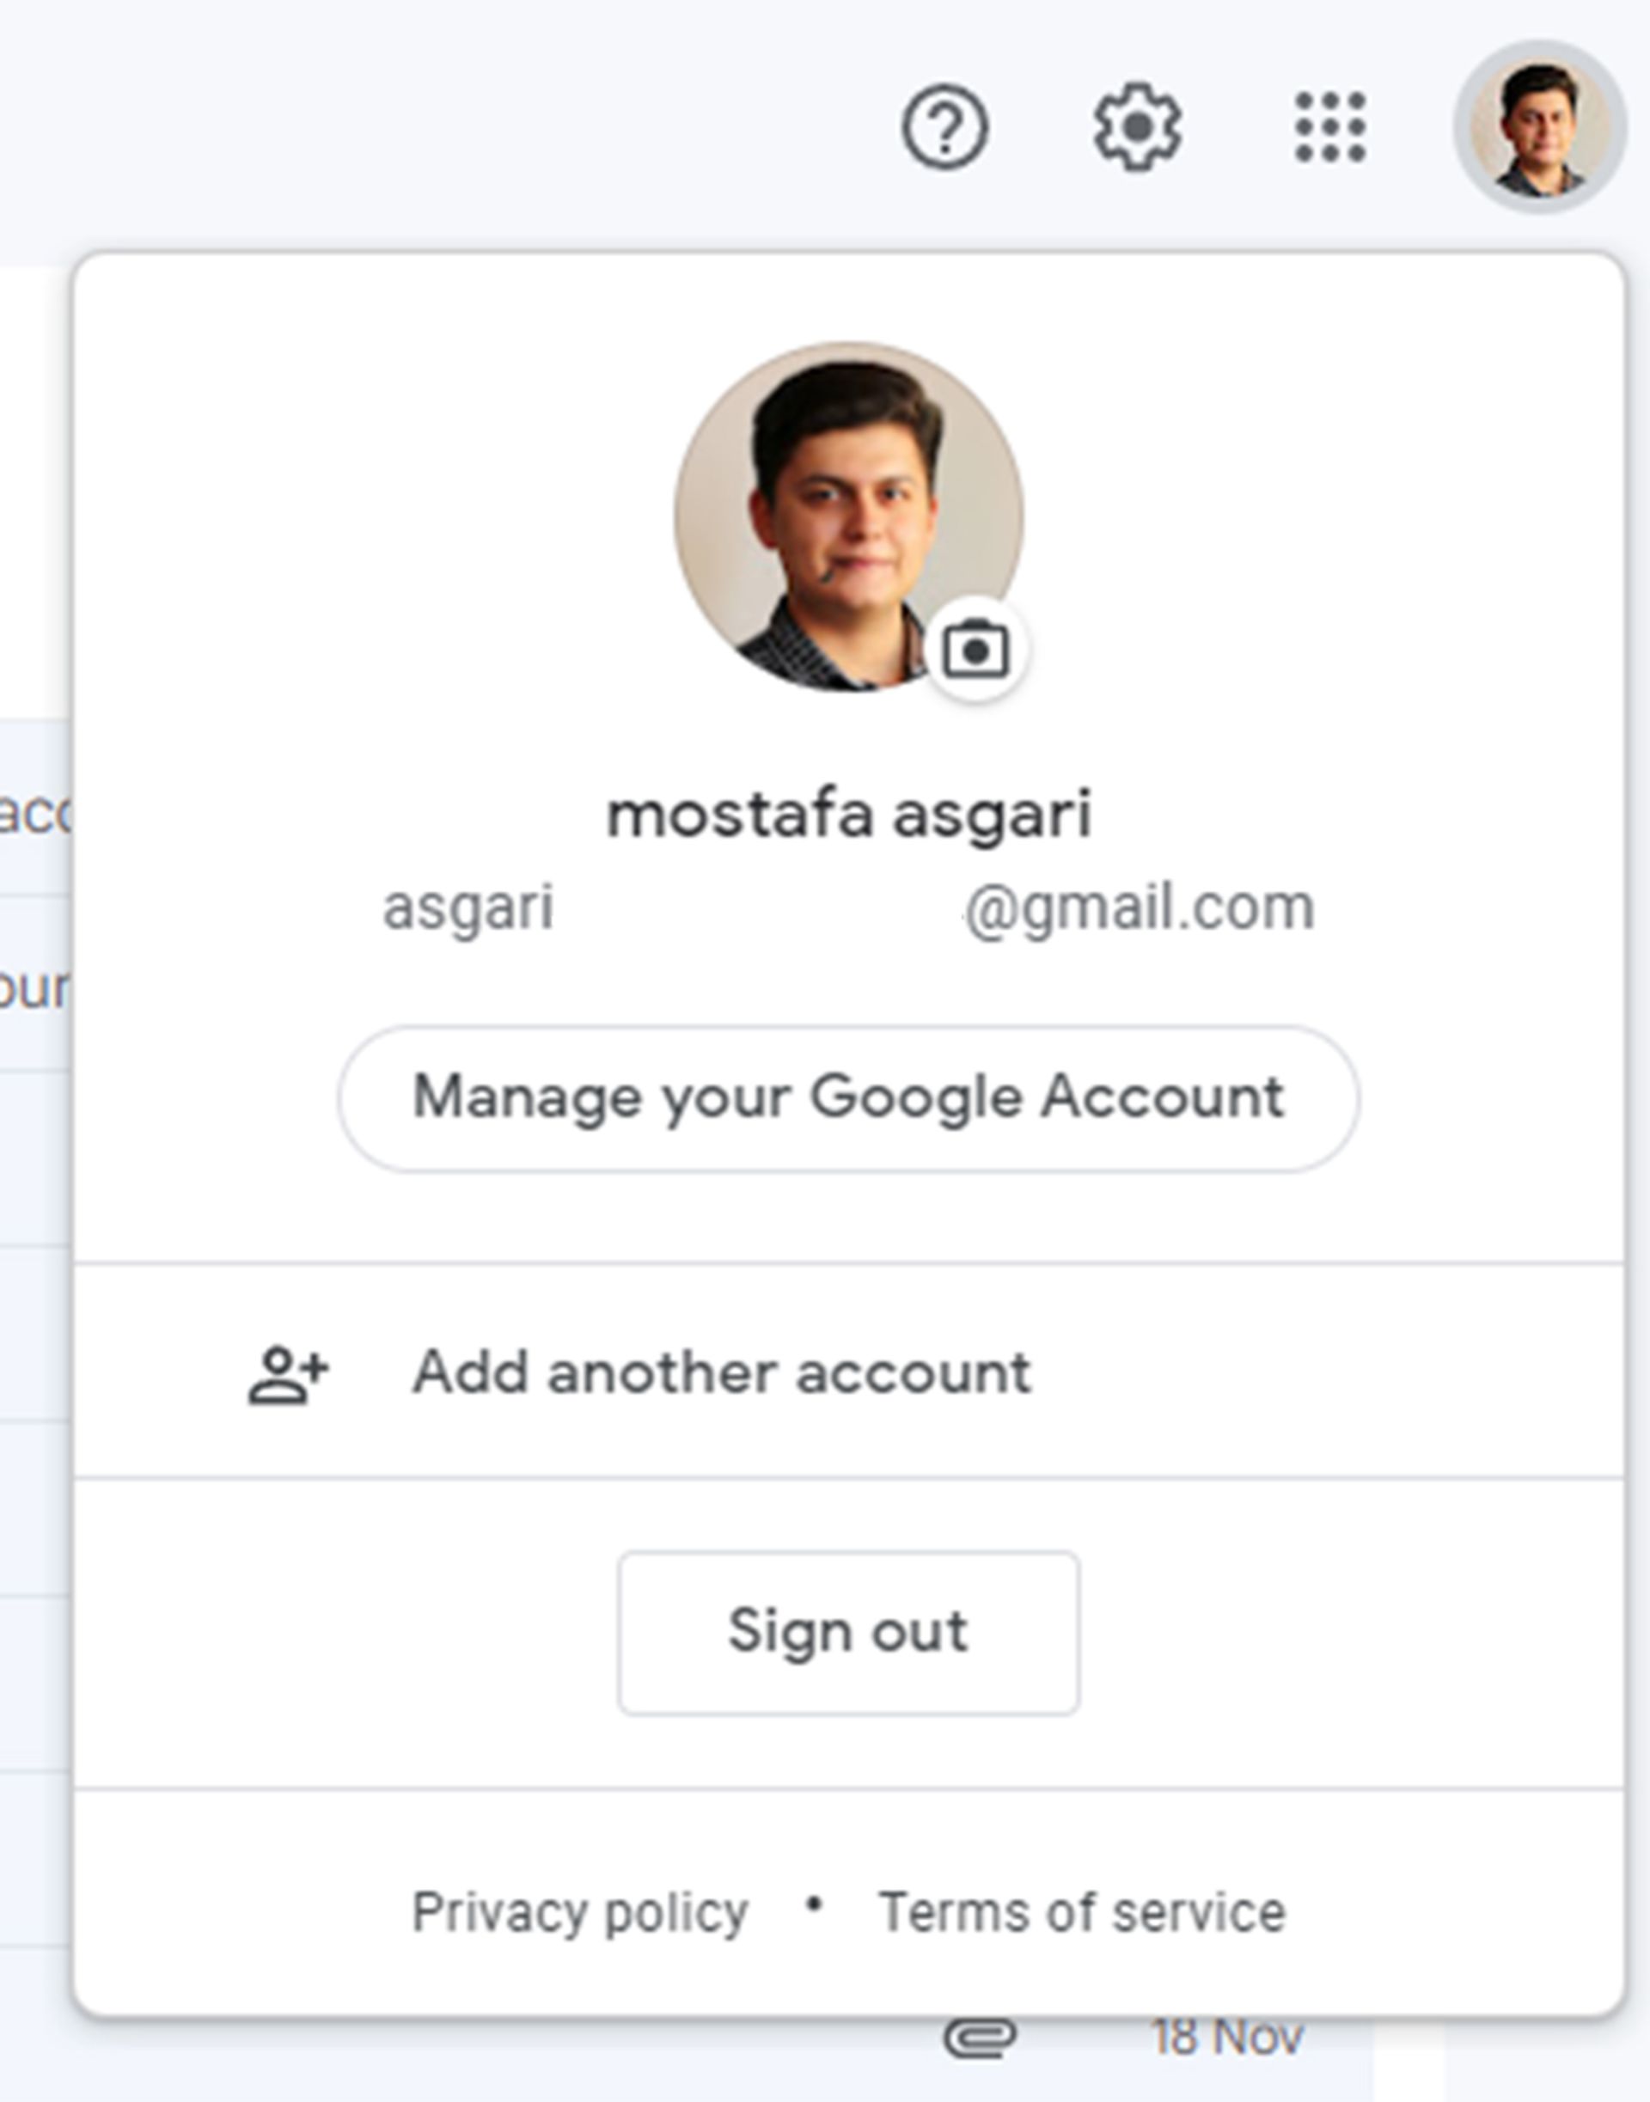Click the paperclip attachment icon
This screenshot has height=2102, width=1650.
pos(980,2038)
